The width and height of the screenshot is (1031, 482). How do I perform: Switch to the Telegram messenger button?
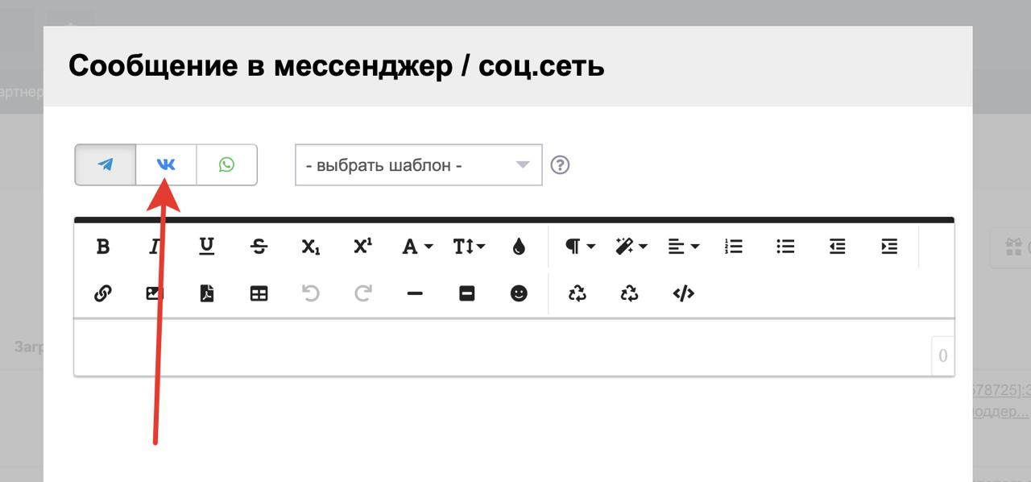pos(106,165)
